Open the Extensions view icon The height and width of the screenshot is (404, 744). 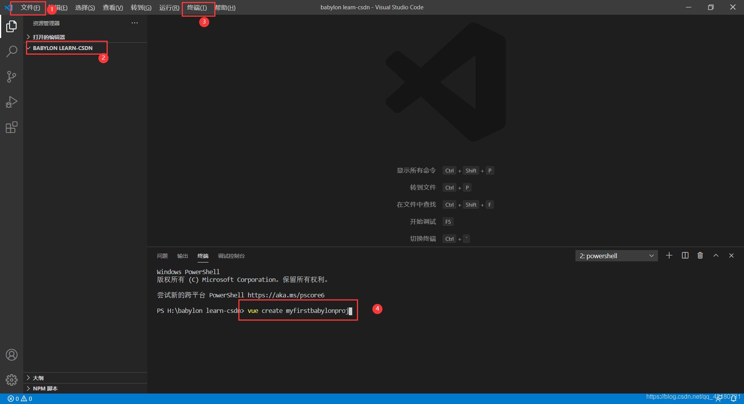coord(12,127)
